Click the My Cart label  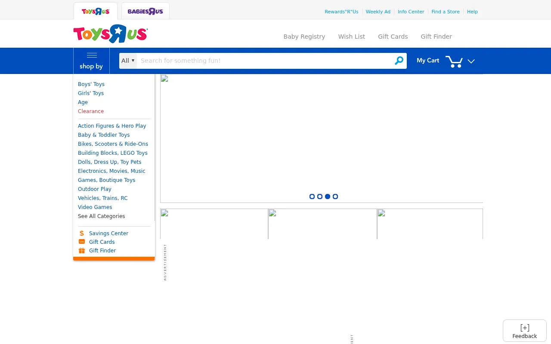428,61
